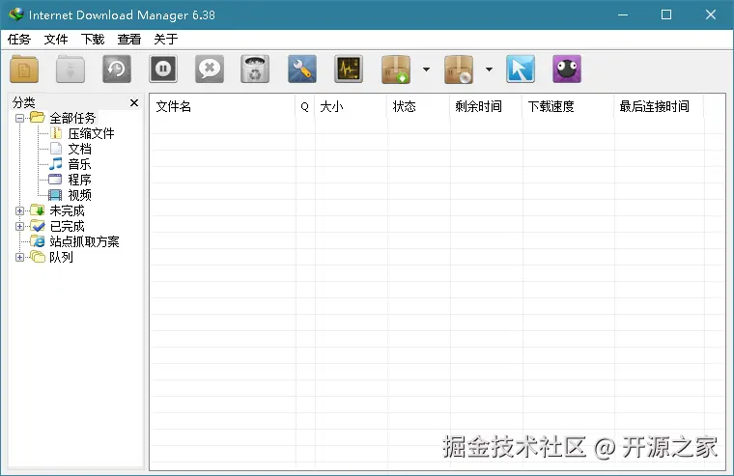The height and width of the screenshot is (476, 734).
Task: Click the IE globe icon beside 站点抓取方案
Action: click(38, 241)
